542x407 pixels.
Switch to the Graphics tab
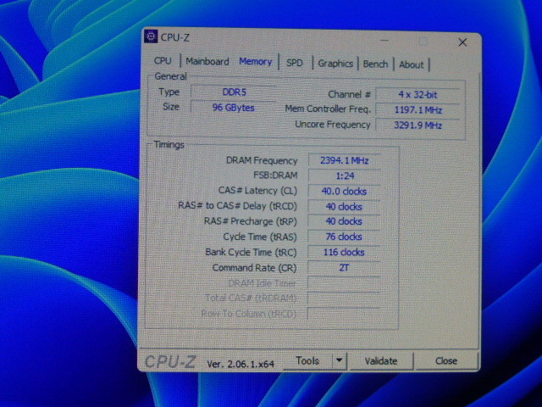click(x=335, y=64)
